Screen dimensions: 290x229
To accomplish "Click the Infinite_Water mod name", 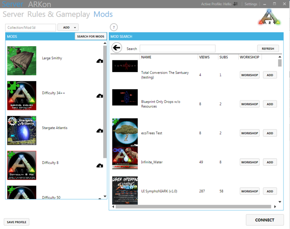I will [x=152, y=162].
